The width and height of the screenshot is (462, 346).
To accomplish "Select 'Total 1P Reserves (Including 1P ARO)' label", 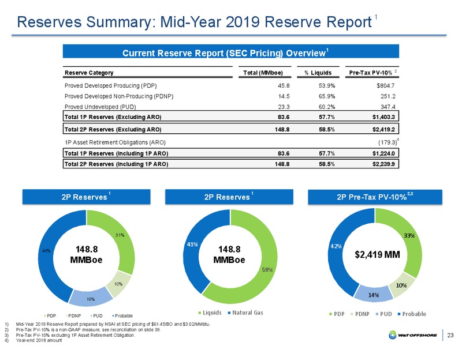I will (x=117, y=153).
